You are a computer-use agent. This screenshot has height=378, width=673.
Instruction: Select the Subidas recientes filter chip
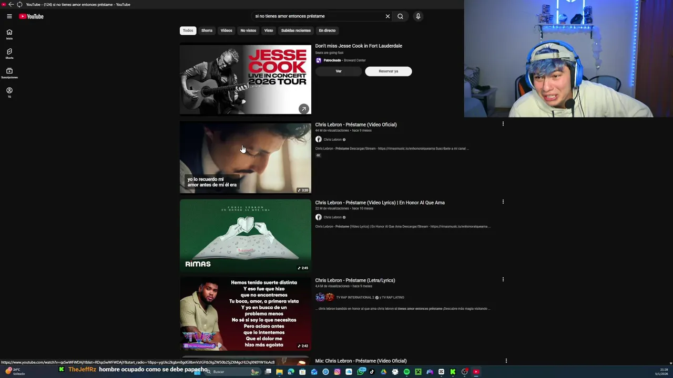click(295, 30)
